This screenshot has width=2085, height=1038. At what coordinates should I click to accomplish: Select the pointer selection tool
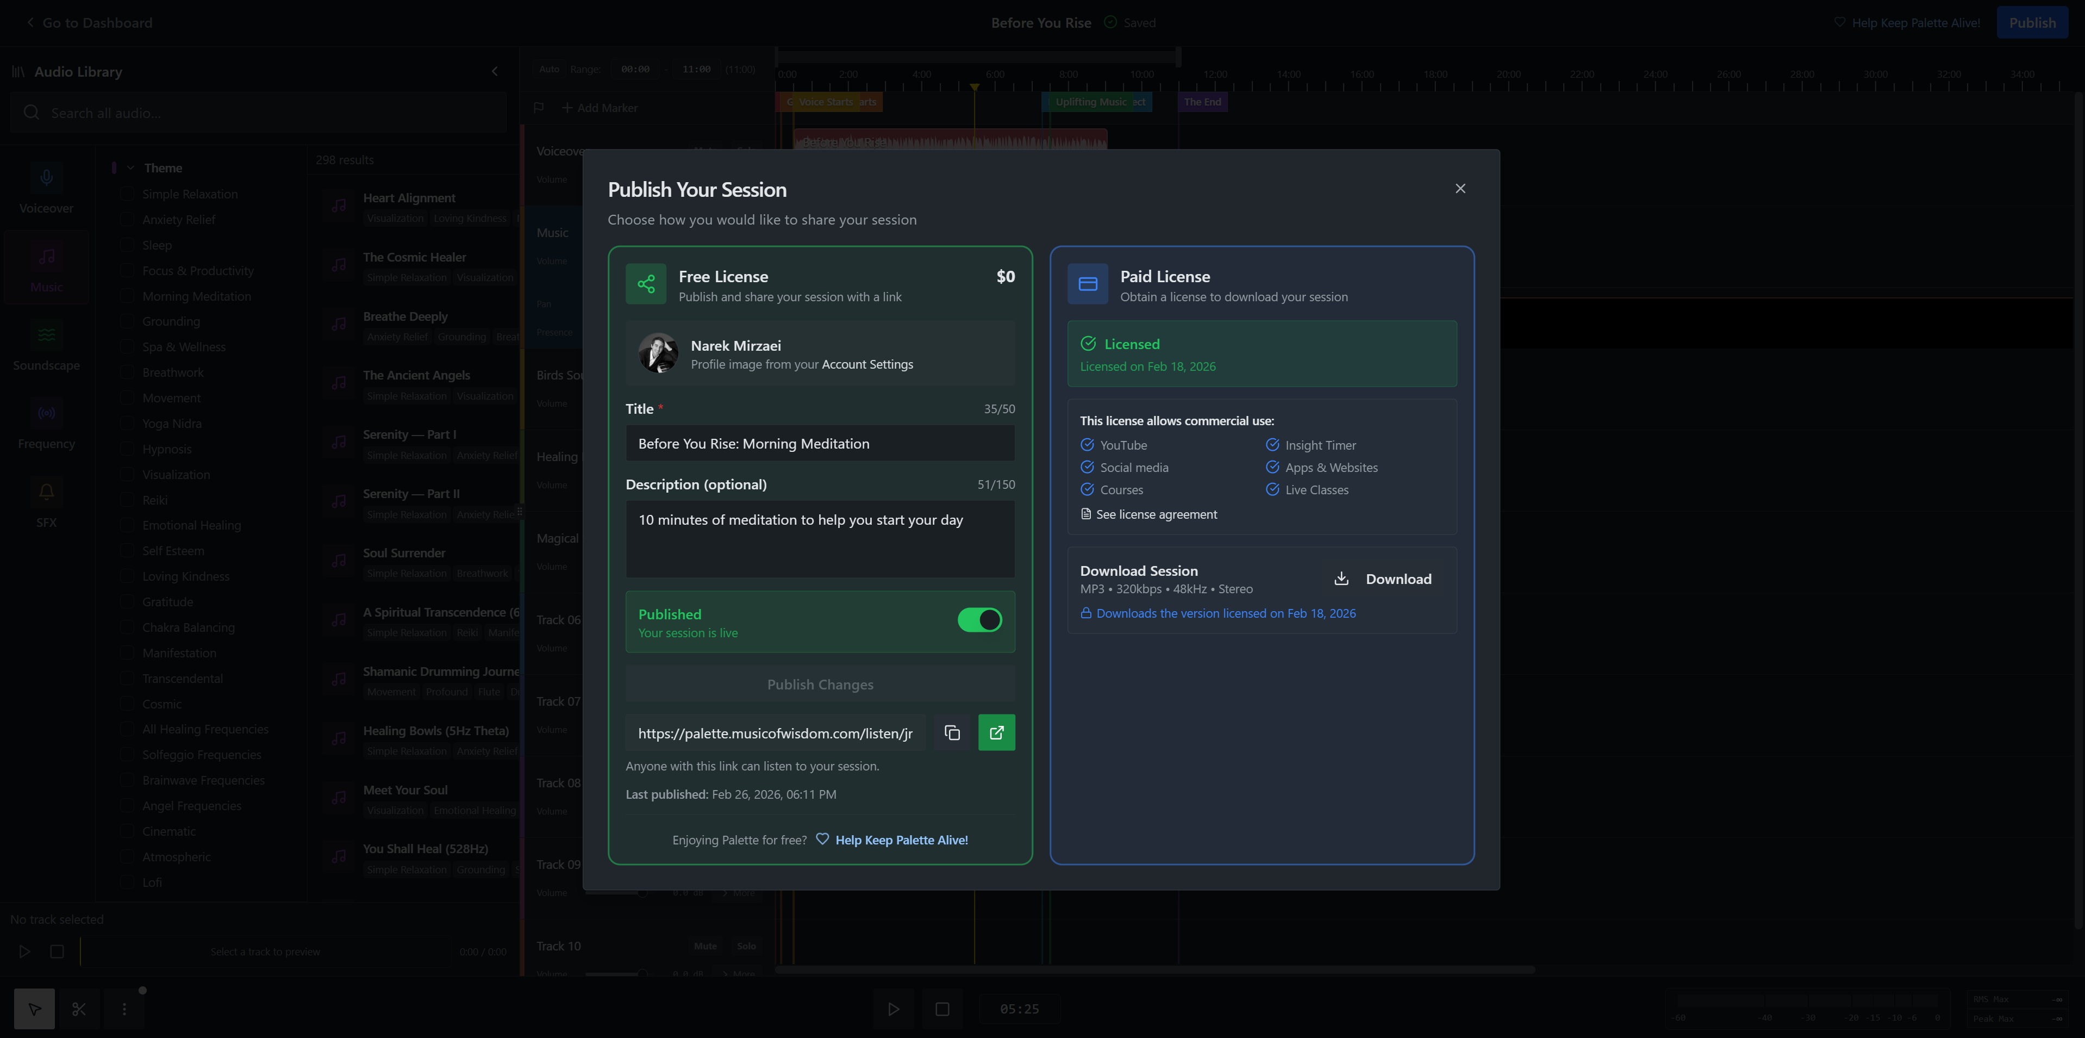tap(34, 1009)
